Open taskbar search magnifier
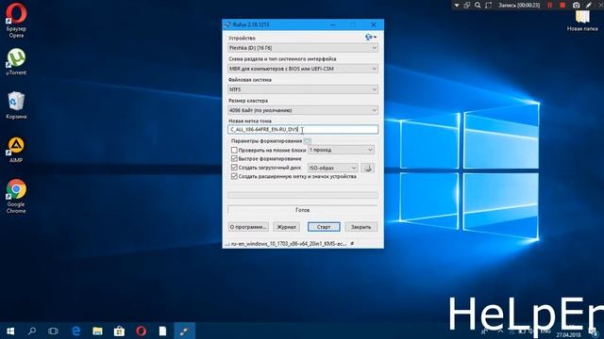Screen dimensions: 604x339 (x=32, y=331)
